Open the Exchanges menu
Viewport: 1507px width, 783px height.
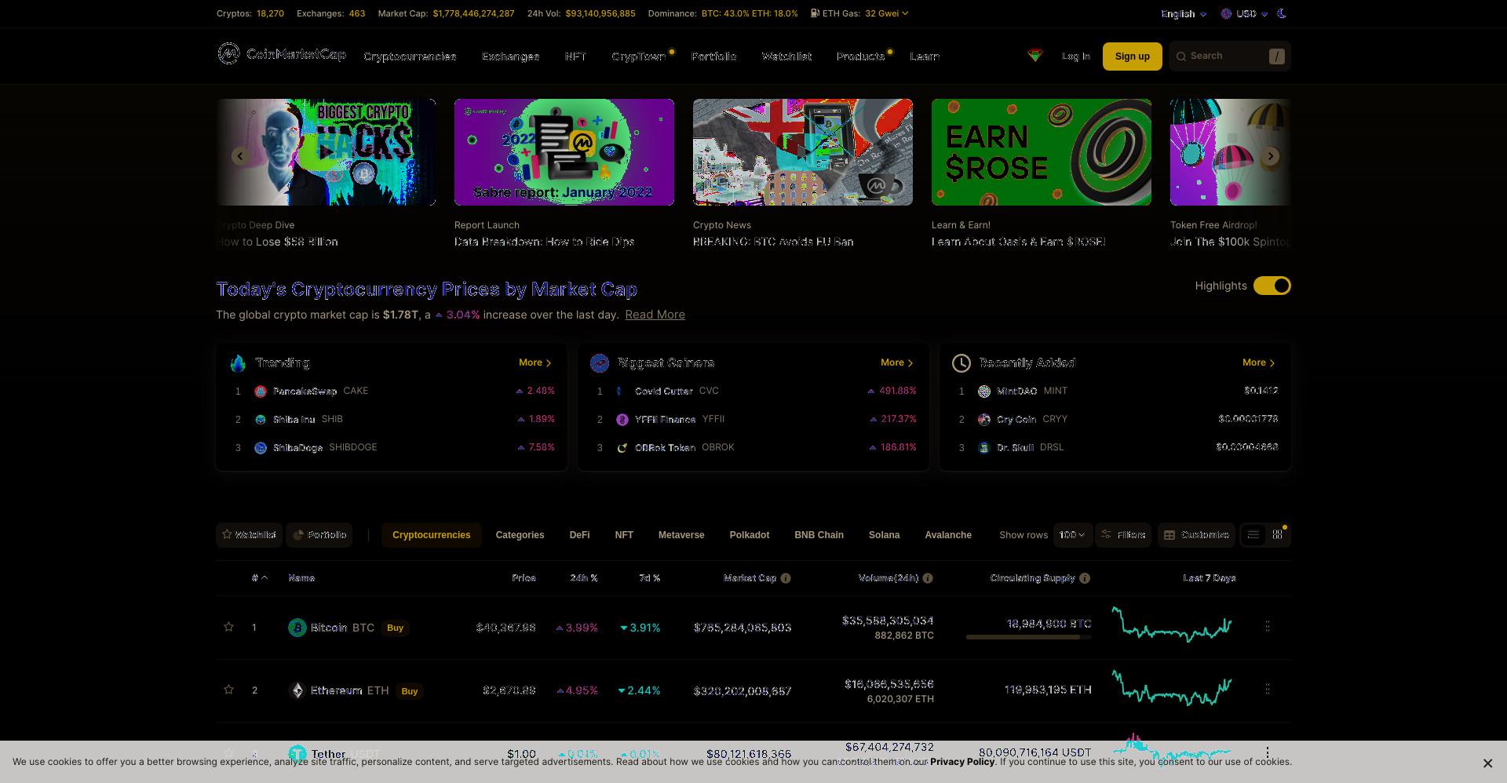510,56
